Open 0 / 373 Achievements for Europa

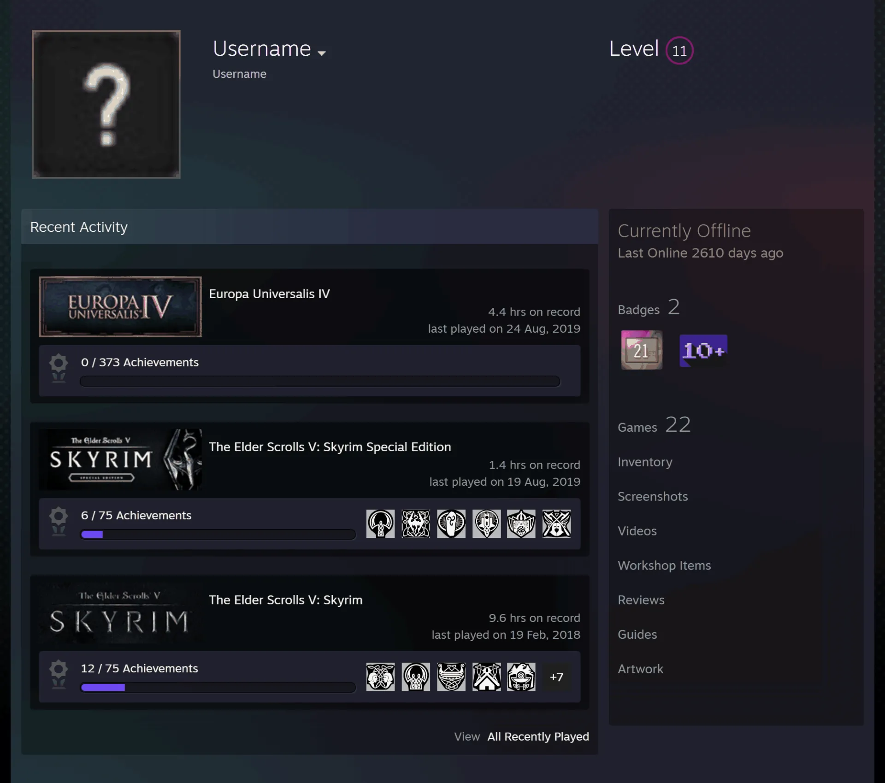[x=140, y=362]
